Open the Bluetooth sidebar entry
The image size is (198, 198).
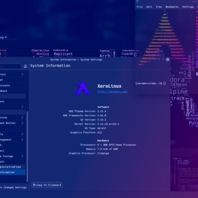13,145
